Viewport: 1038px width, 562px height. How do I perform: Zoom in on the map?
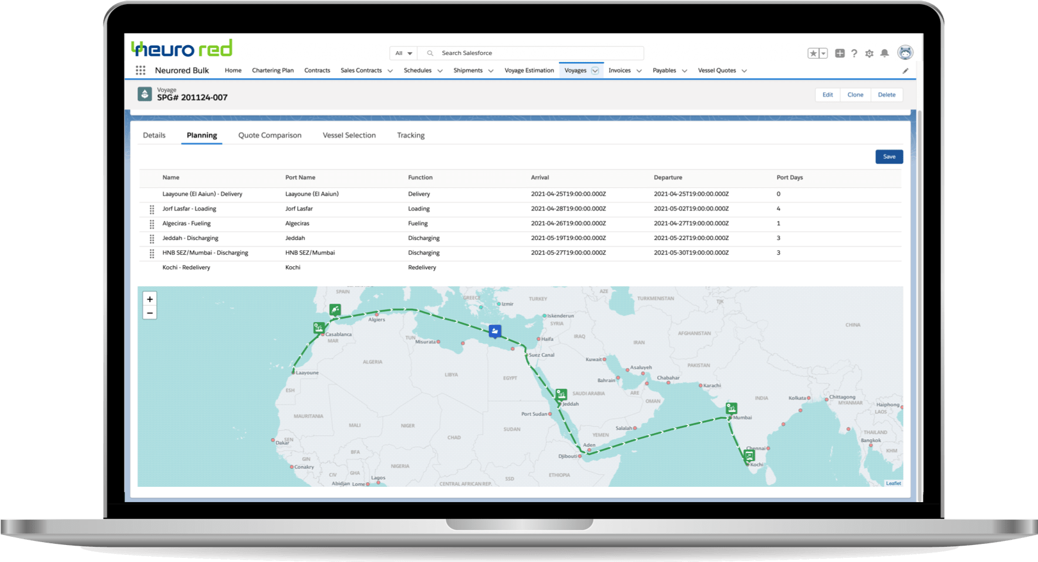(150, 299)
